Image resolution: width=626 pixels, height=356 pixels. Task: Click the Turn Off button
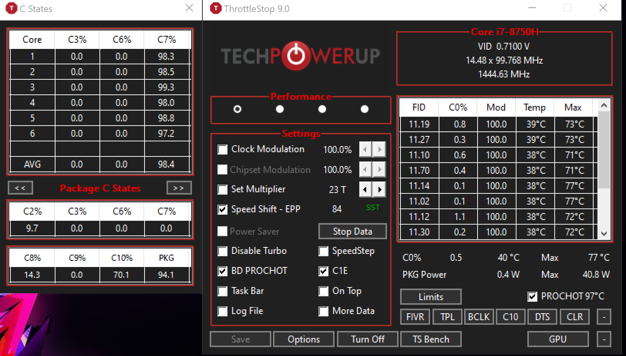tap(368, 339)
